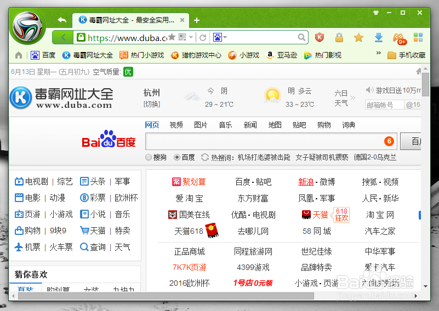Click the horizontal scrollbar thumb
Screen dimensions: 439x311
click(x=166, y=296)
